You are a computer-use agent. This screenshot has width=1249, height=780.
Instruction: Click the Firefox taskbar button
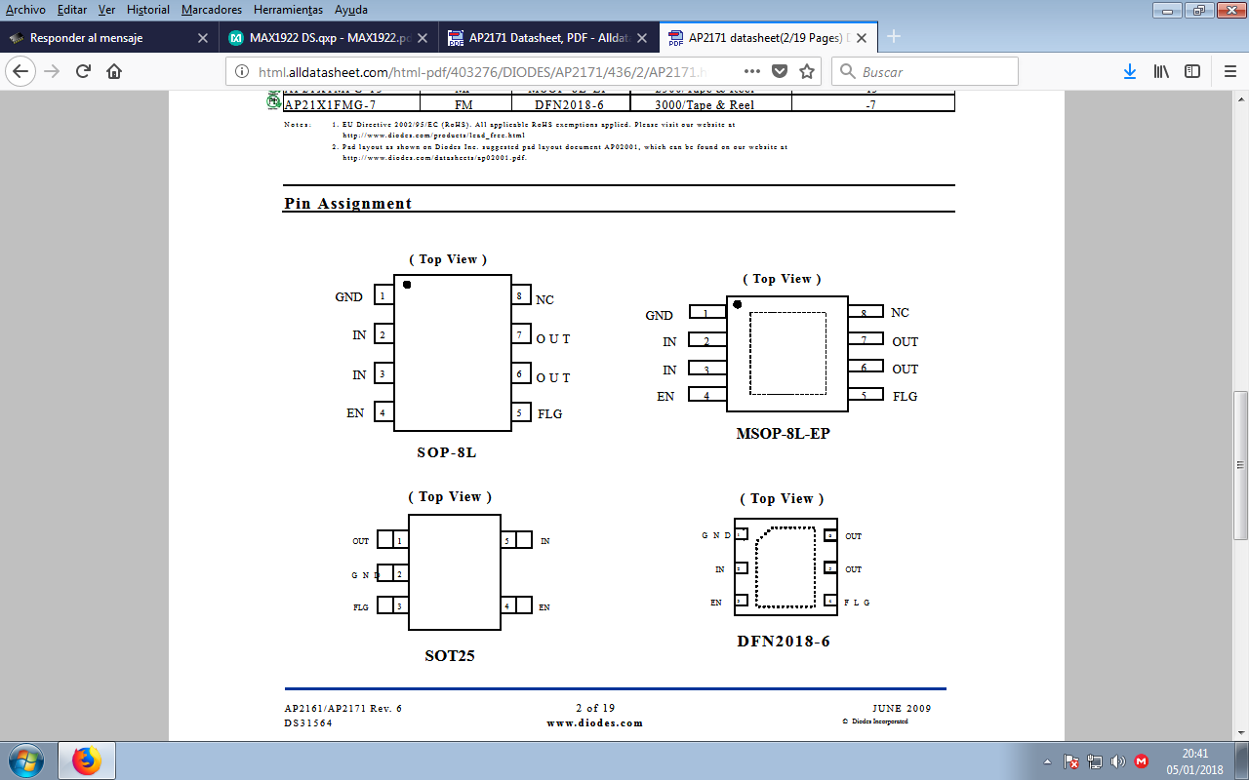point(87,760)
